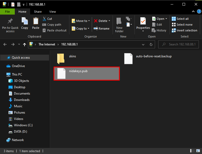Switch to Details view in status bar
This screenshot has width=202, height=154.
point(192,151)
